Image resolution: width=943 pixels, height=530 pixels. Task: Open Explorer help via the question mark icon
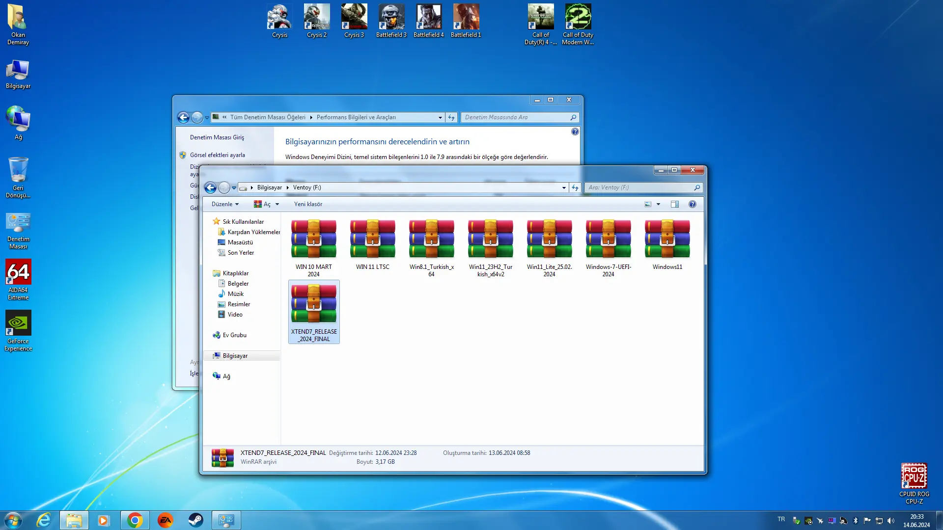692,204
